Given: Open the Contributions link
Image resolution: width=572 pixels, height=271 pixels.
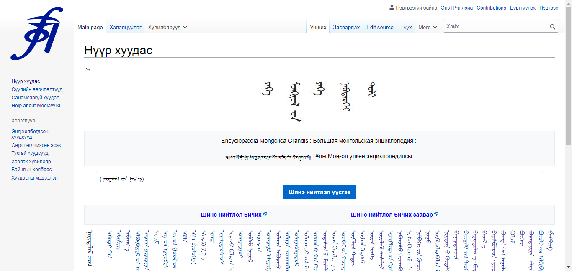Looking at the screenshot, I should click(x=491, y=8).
